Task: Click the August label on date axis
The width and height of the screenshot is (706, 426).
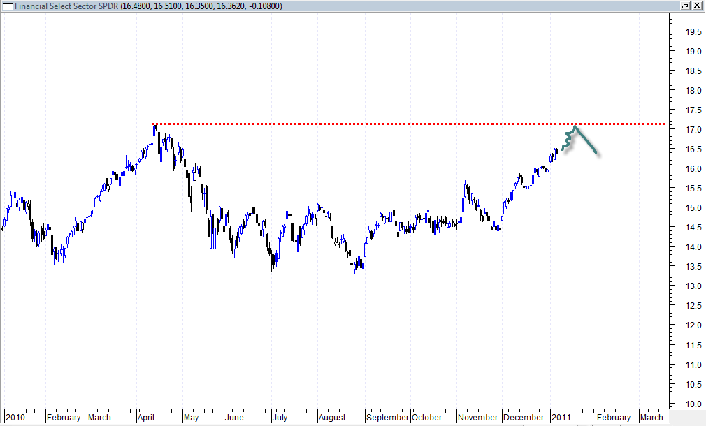Action: pos(332,418)
